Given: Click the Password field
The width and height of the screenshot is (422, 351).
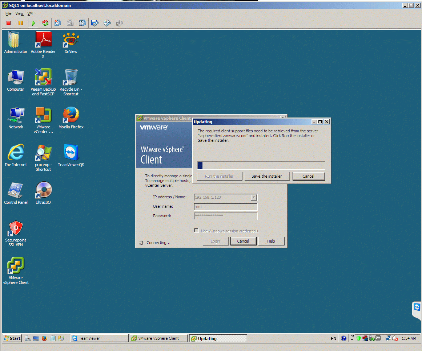Looking at the screenshot, I should pos(225,216).
